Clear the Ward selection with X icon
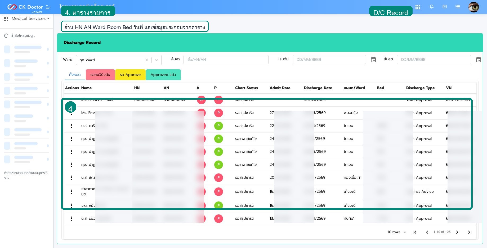The width and height of the screenshot is (487, 248). tap(147, 60)
